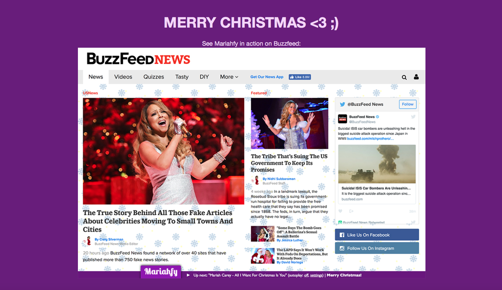Open the Get Our News App link
Screen dimensions: 502x290
pyautogui.click(x=267, y=77)
